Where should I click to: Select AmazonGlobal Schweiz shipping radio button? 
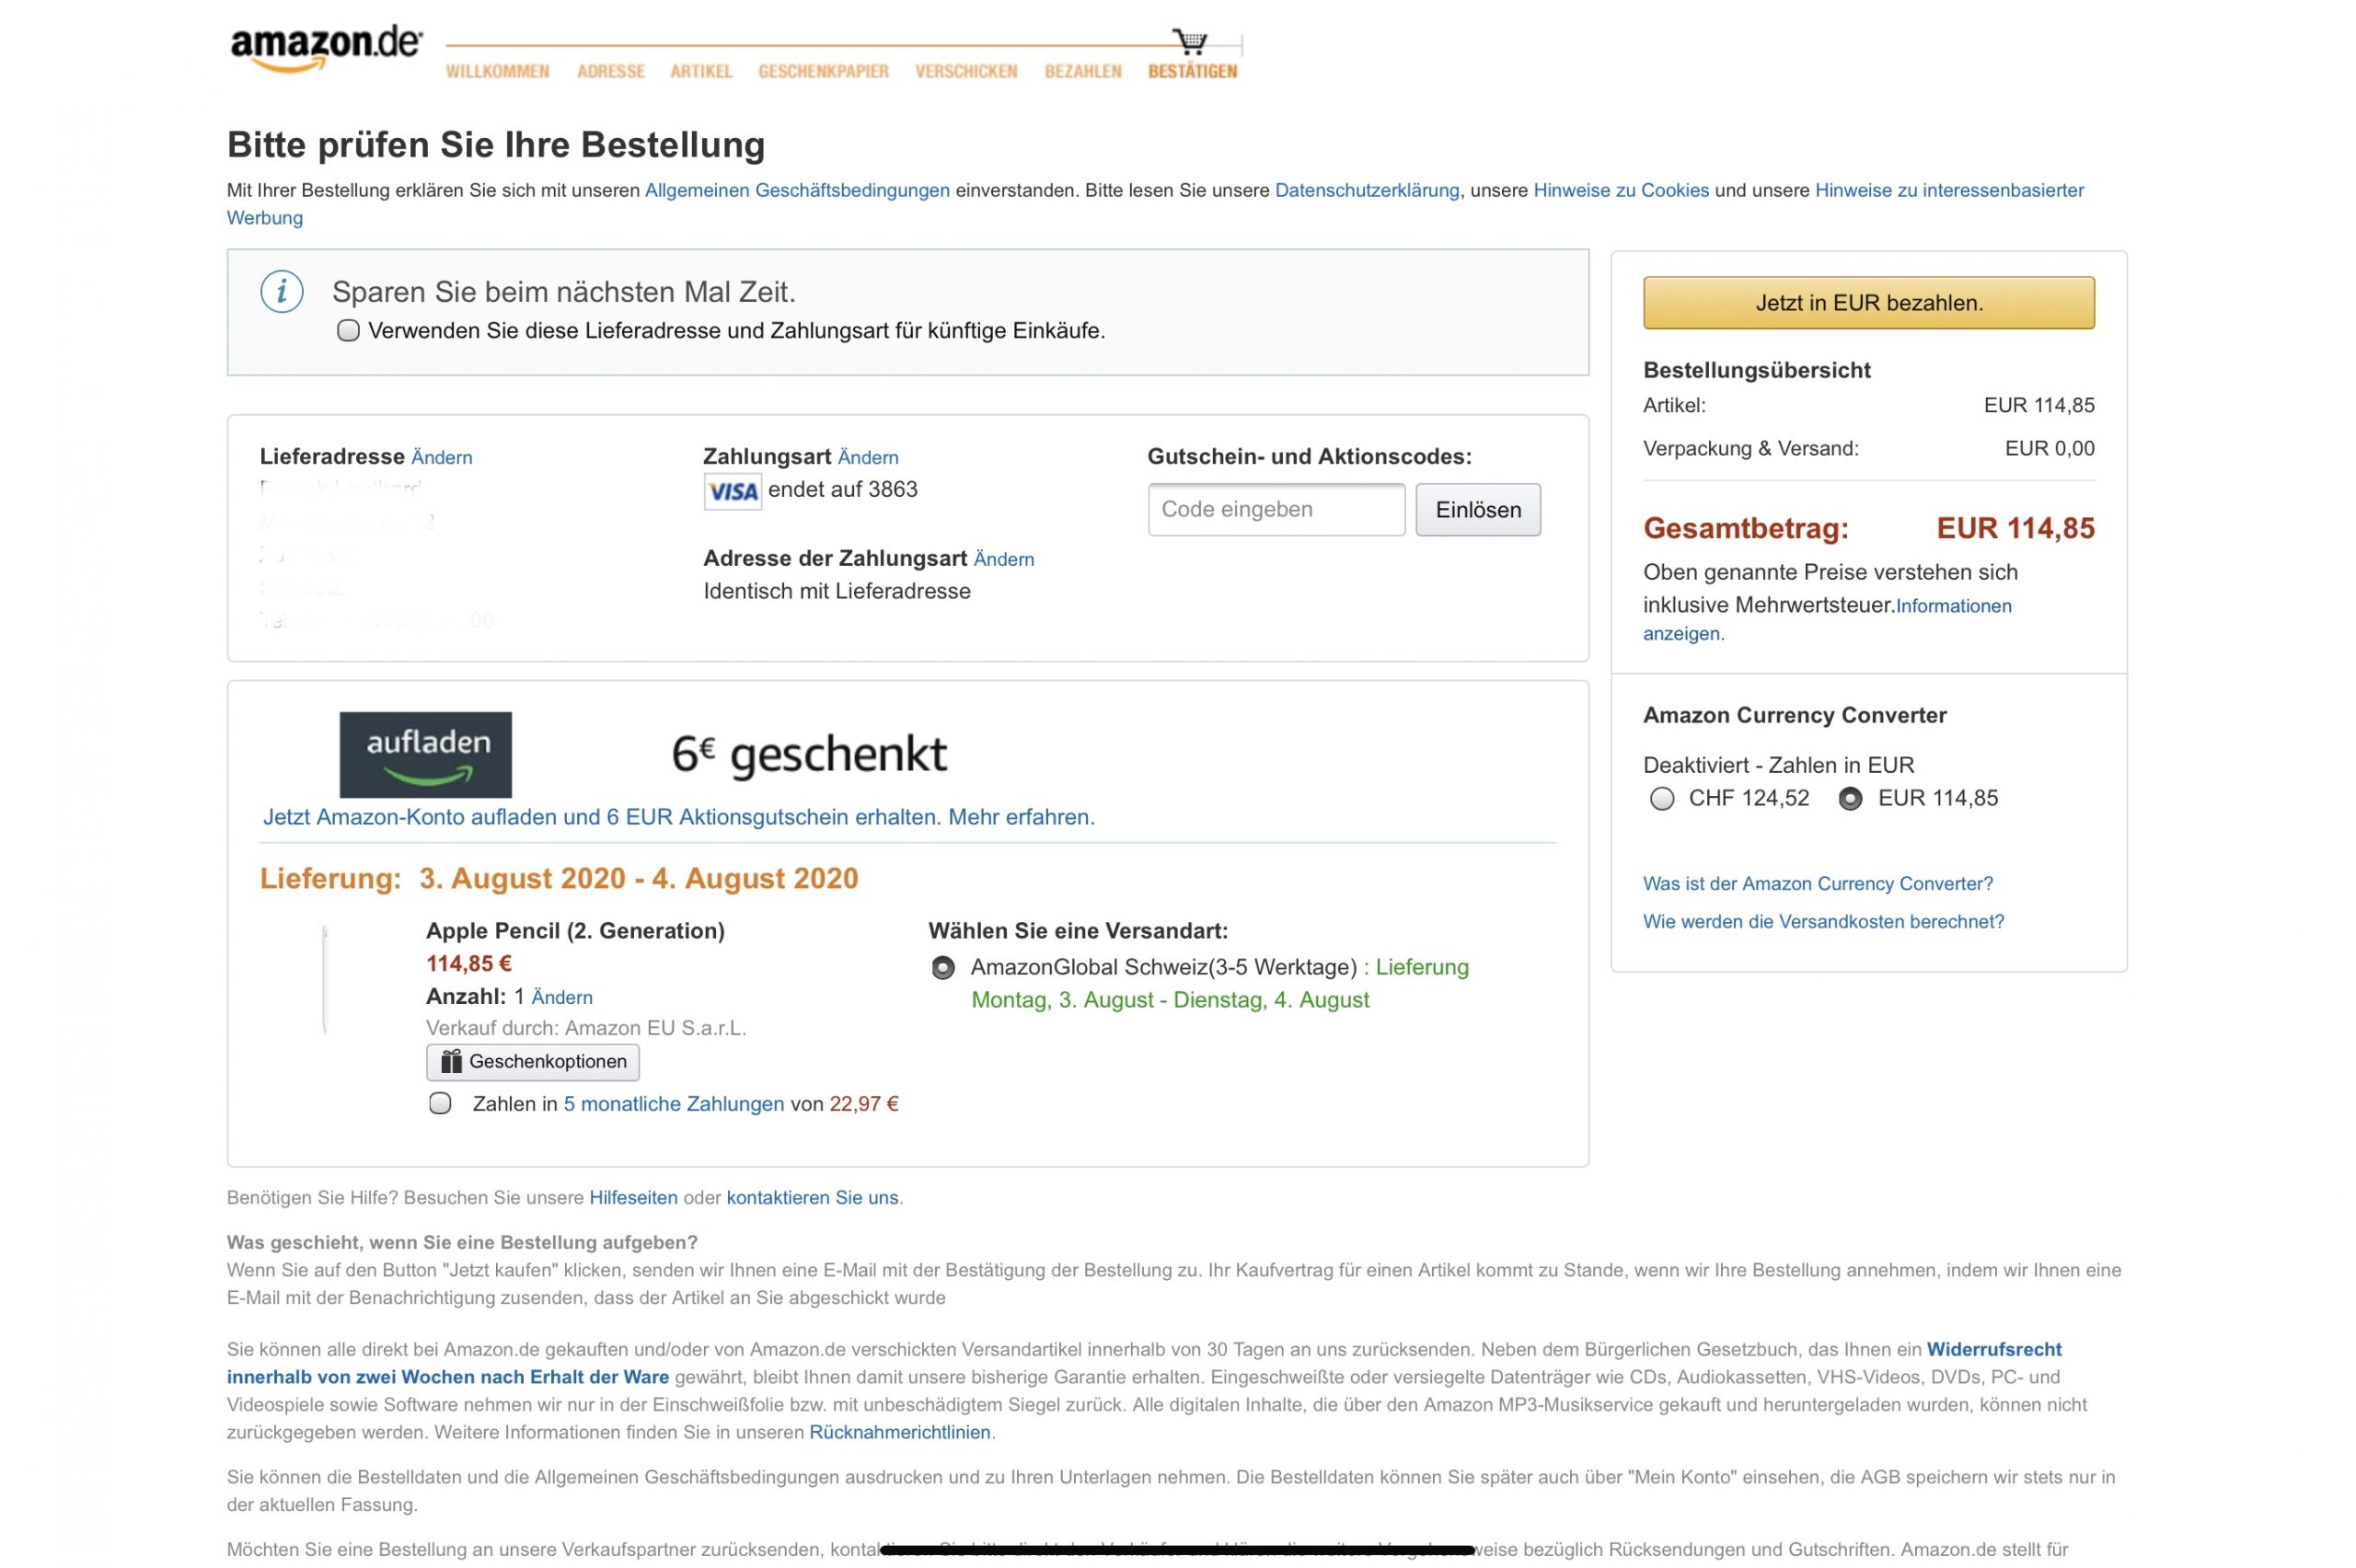942,968
